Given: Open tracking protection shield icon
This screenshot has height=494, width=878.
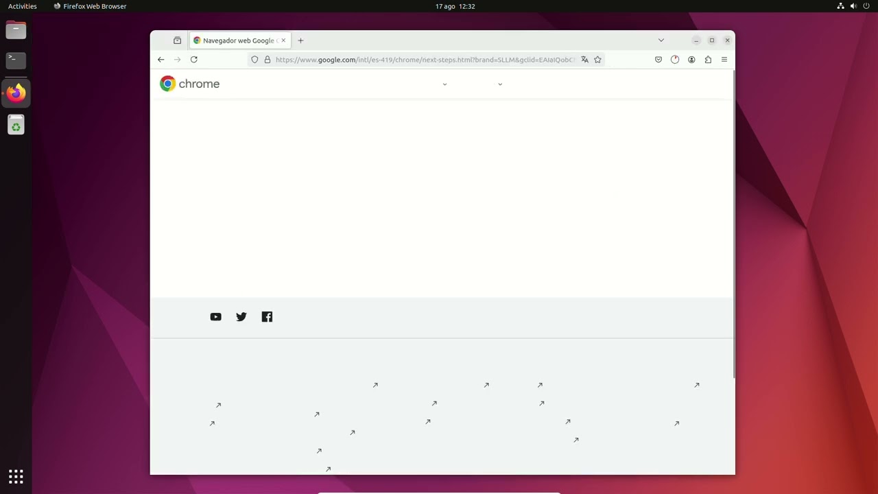Looking at the screenshot, I should pos(254,60).
